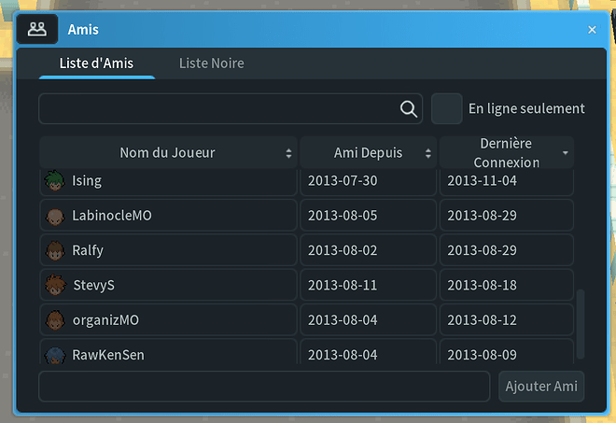Click RawKenSen's friend-since date 2013-08-04
This screenshot has width=616, height=423.
(x=343, y=355)
